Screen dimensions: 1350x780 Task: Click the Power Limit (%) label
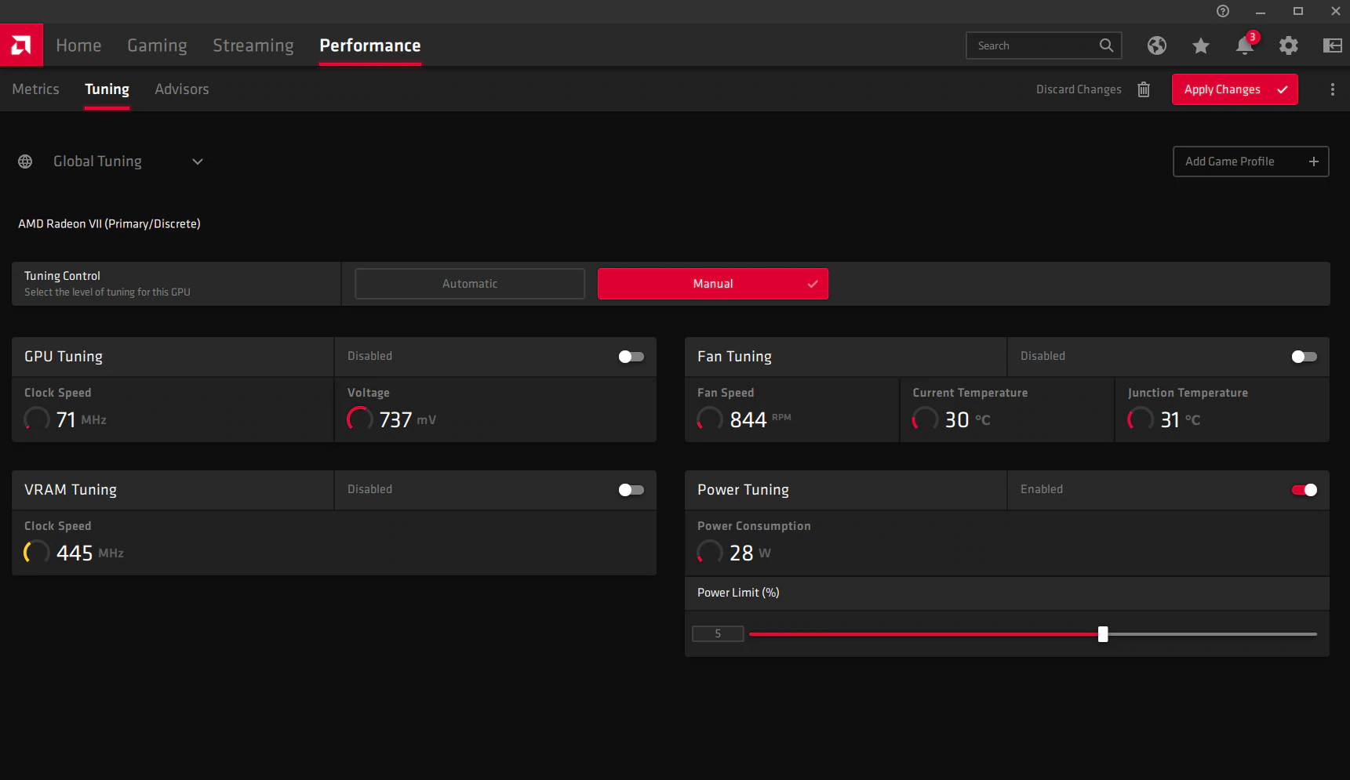pos(738,593)
